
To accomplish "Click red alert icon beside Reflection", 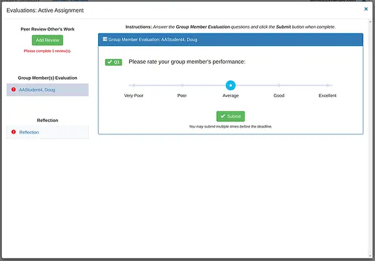I will [13, 132].
